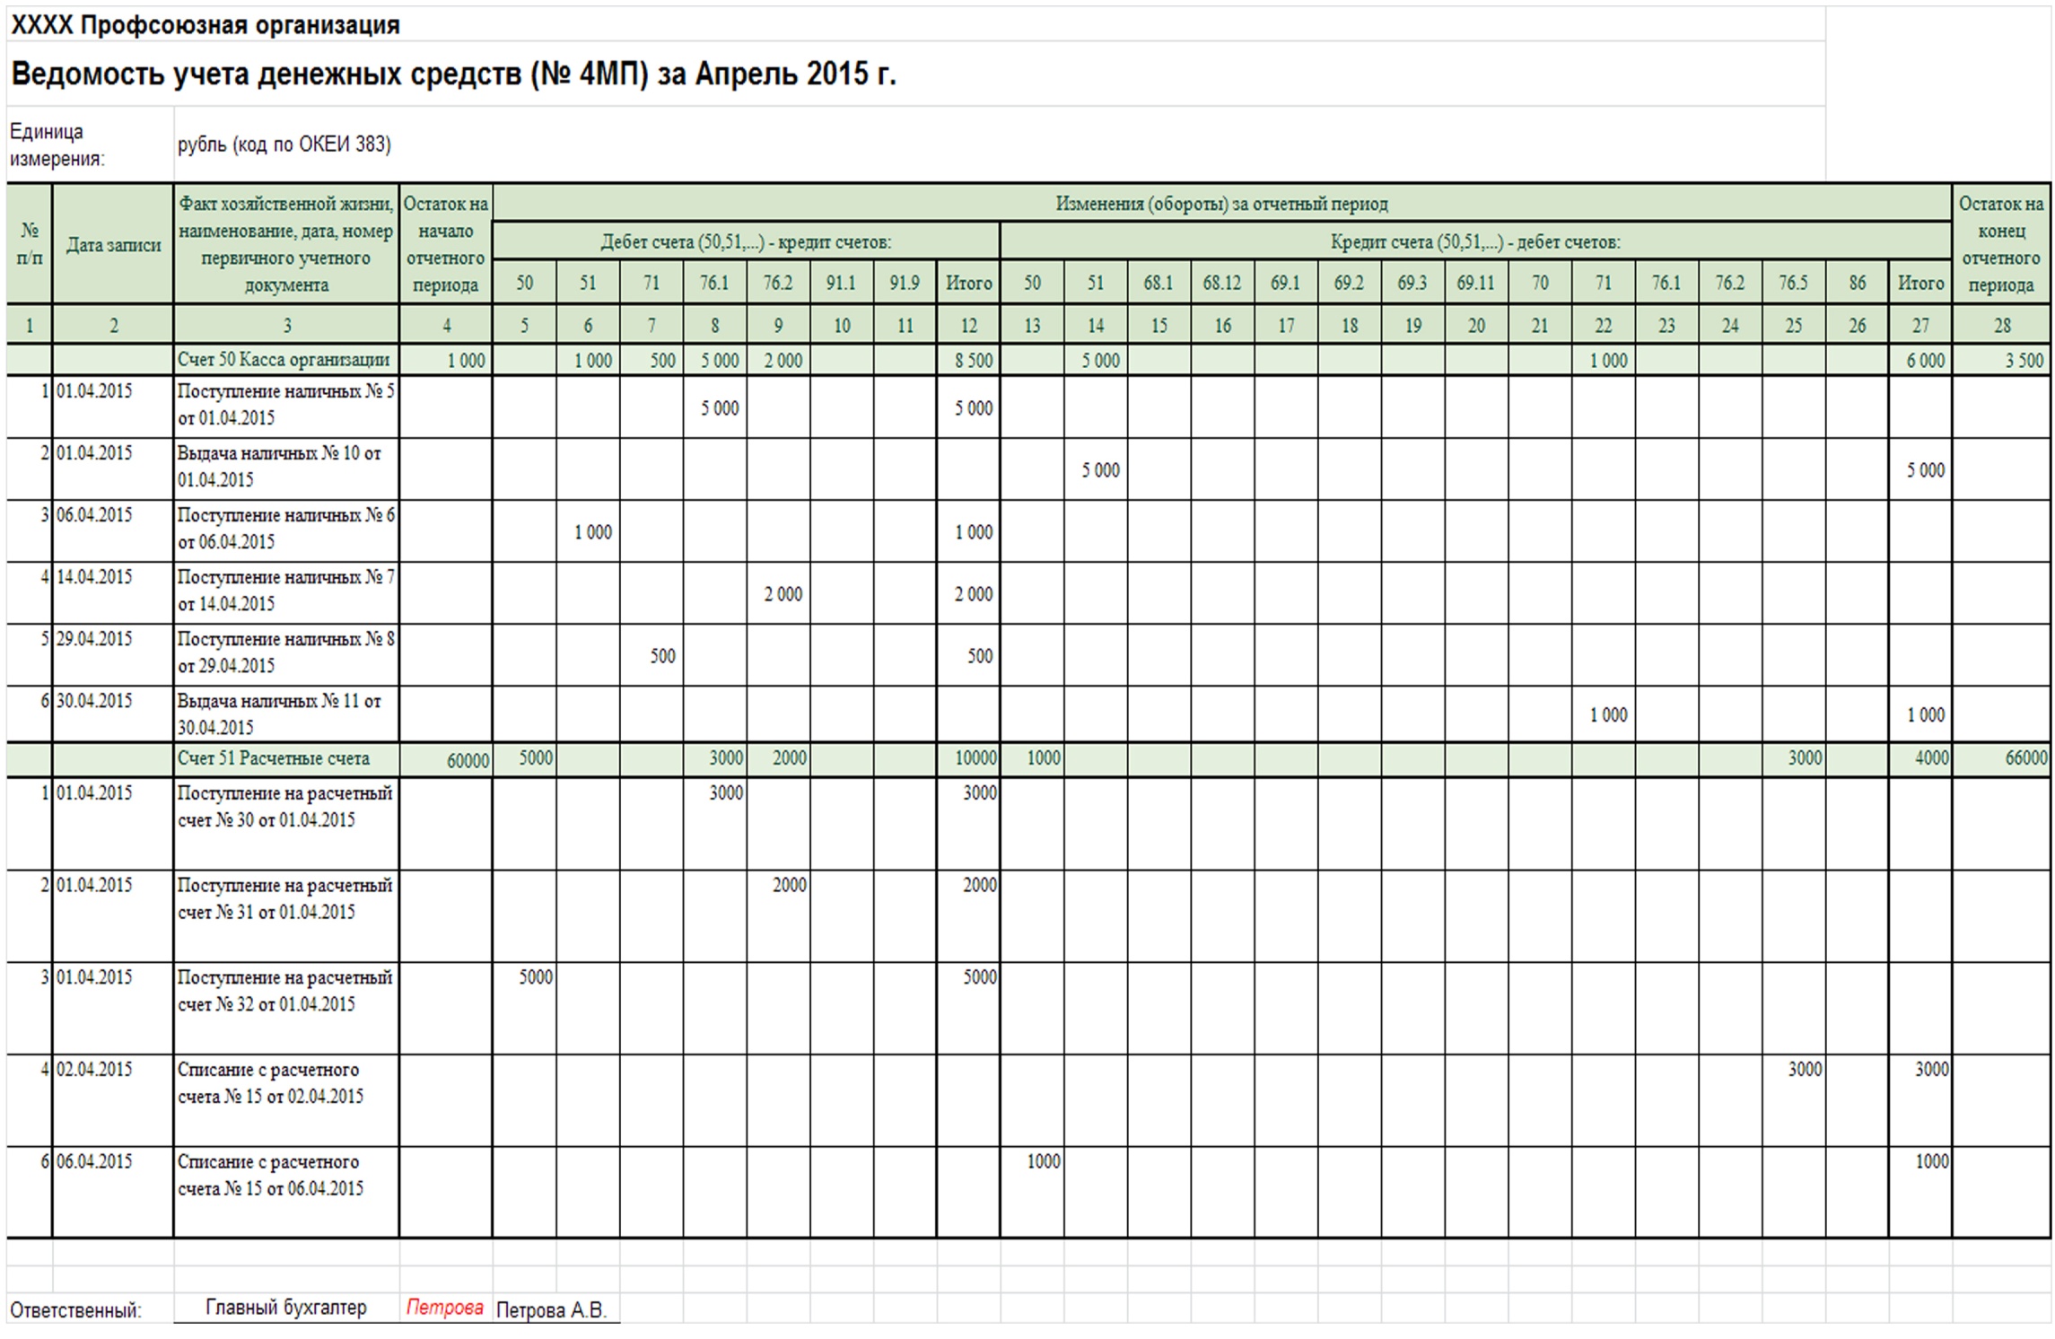The width and height of the screenshot is (2055, 1339).
Task: Click the red 'Петрова' signature cell
Action: coord(444,1308)
